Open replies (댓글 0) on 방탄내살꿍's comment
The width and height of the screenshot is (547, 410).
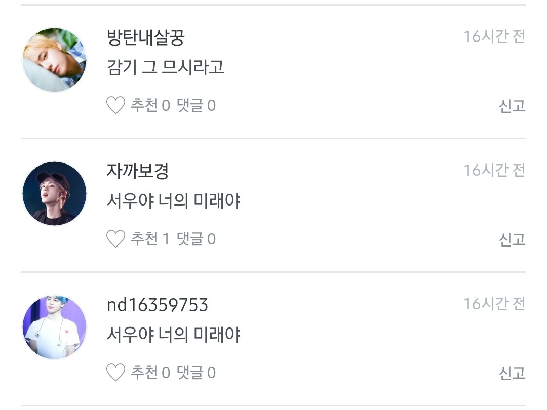click(x=196, y=105)
